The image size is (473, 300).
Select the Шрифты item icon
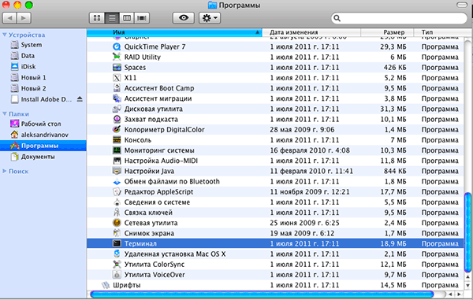106,285
